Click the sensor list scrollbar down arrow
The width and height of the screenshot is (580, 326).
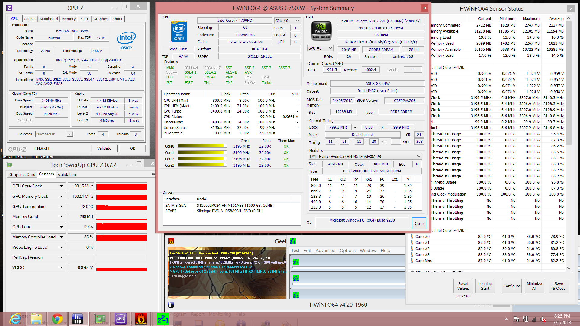(x=569, y=268)
